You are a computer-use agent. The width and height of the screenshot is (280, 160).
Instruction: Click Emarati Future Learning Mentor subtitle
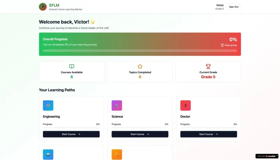(66, 9)
